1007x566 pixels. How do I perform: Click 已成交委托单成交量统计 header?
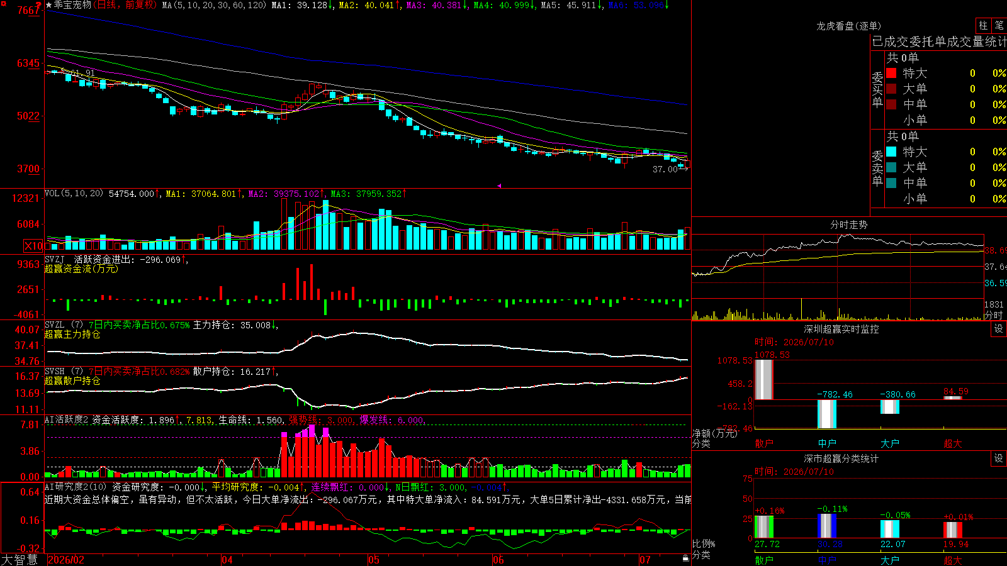(939, 42)
